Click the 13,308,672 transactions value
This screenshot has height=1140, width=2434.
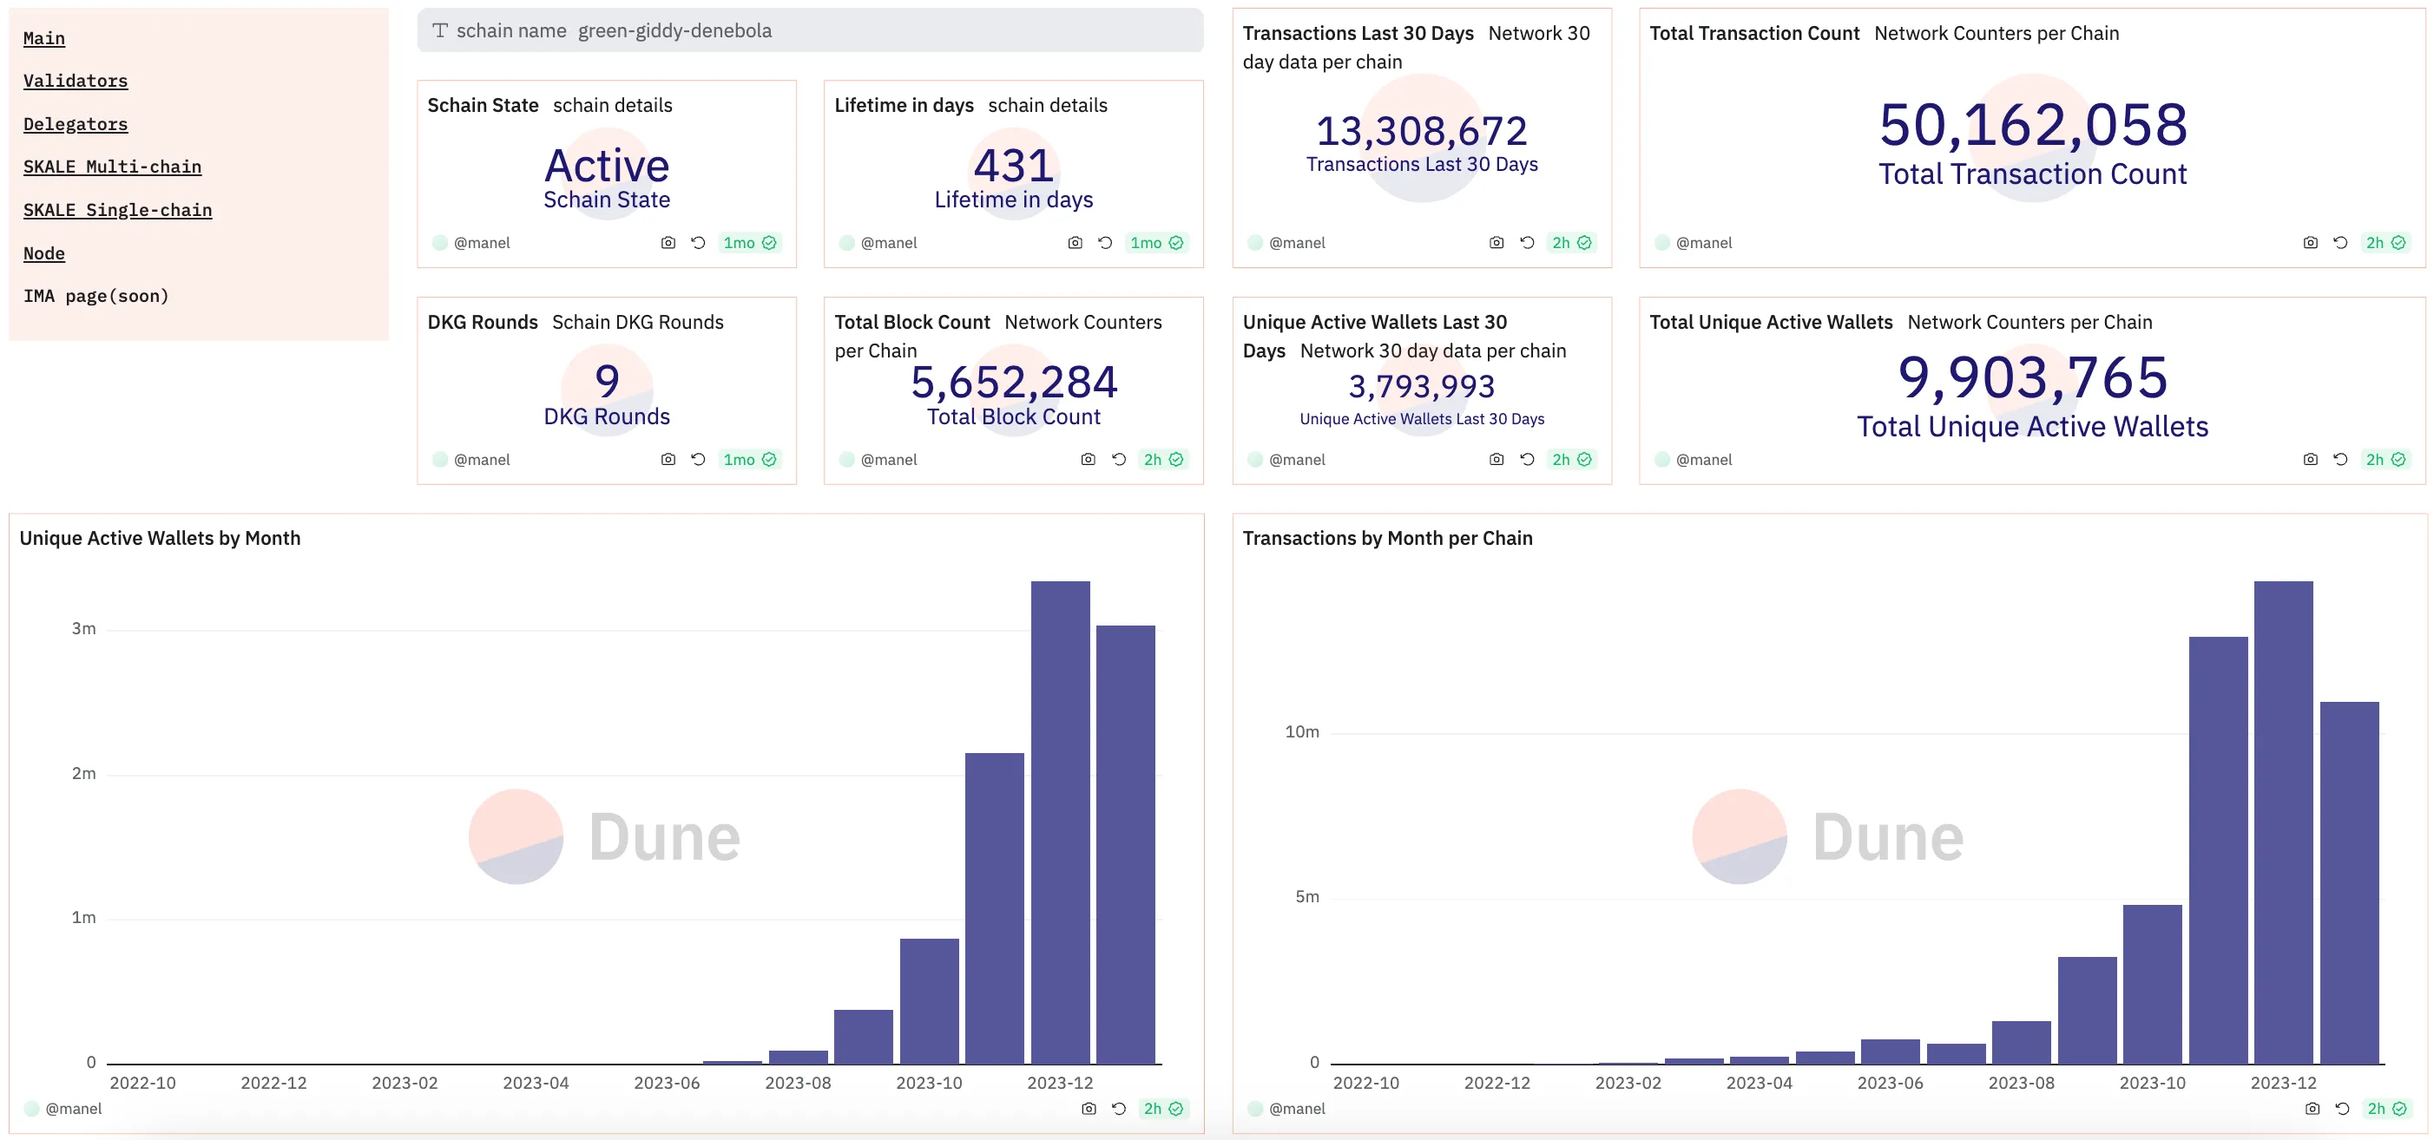point(1421,131)
